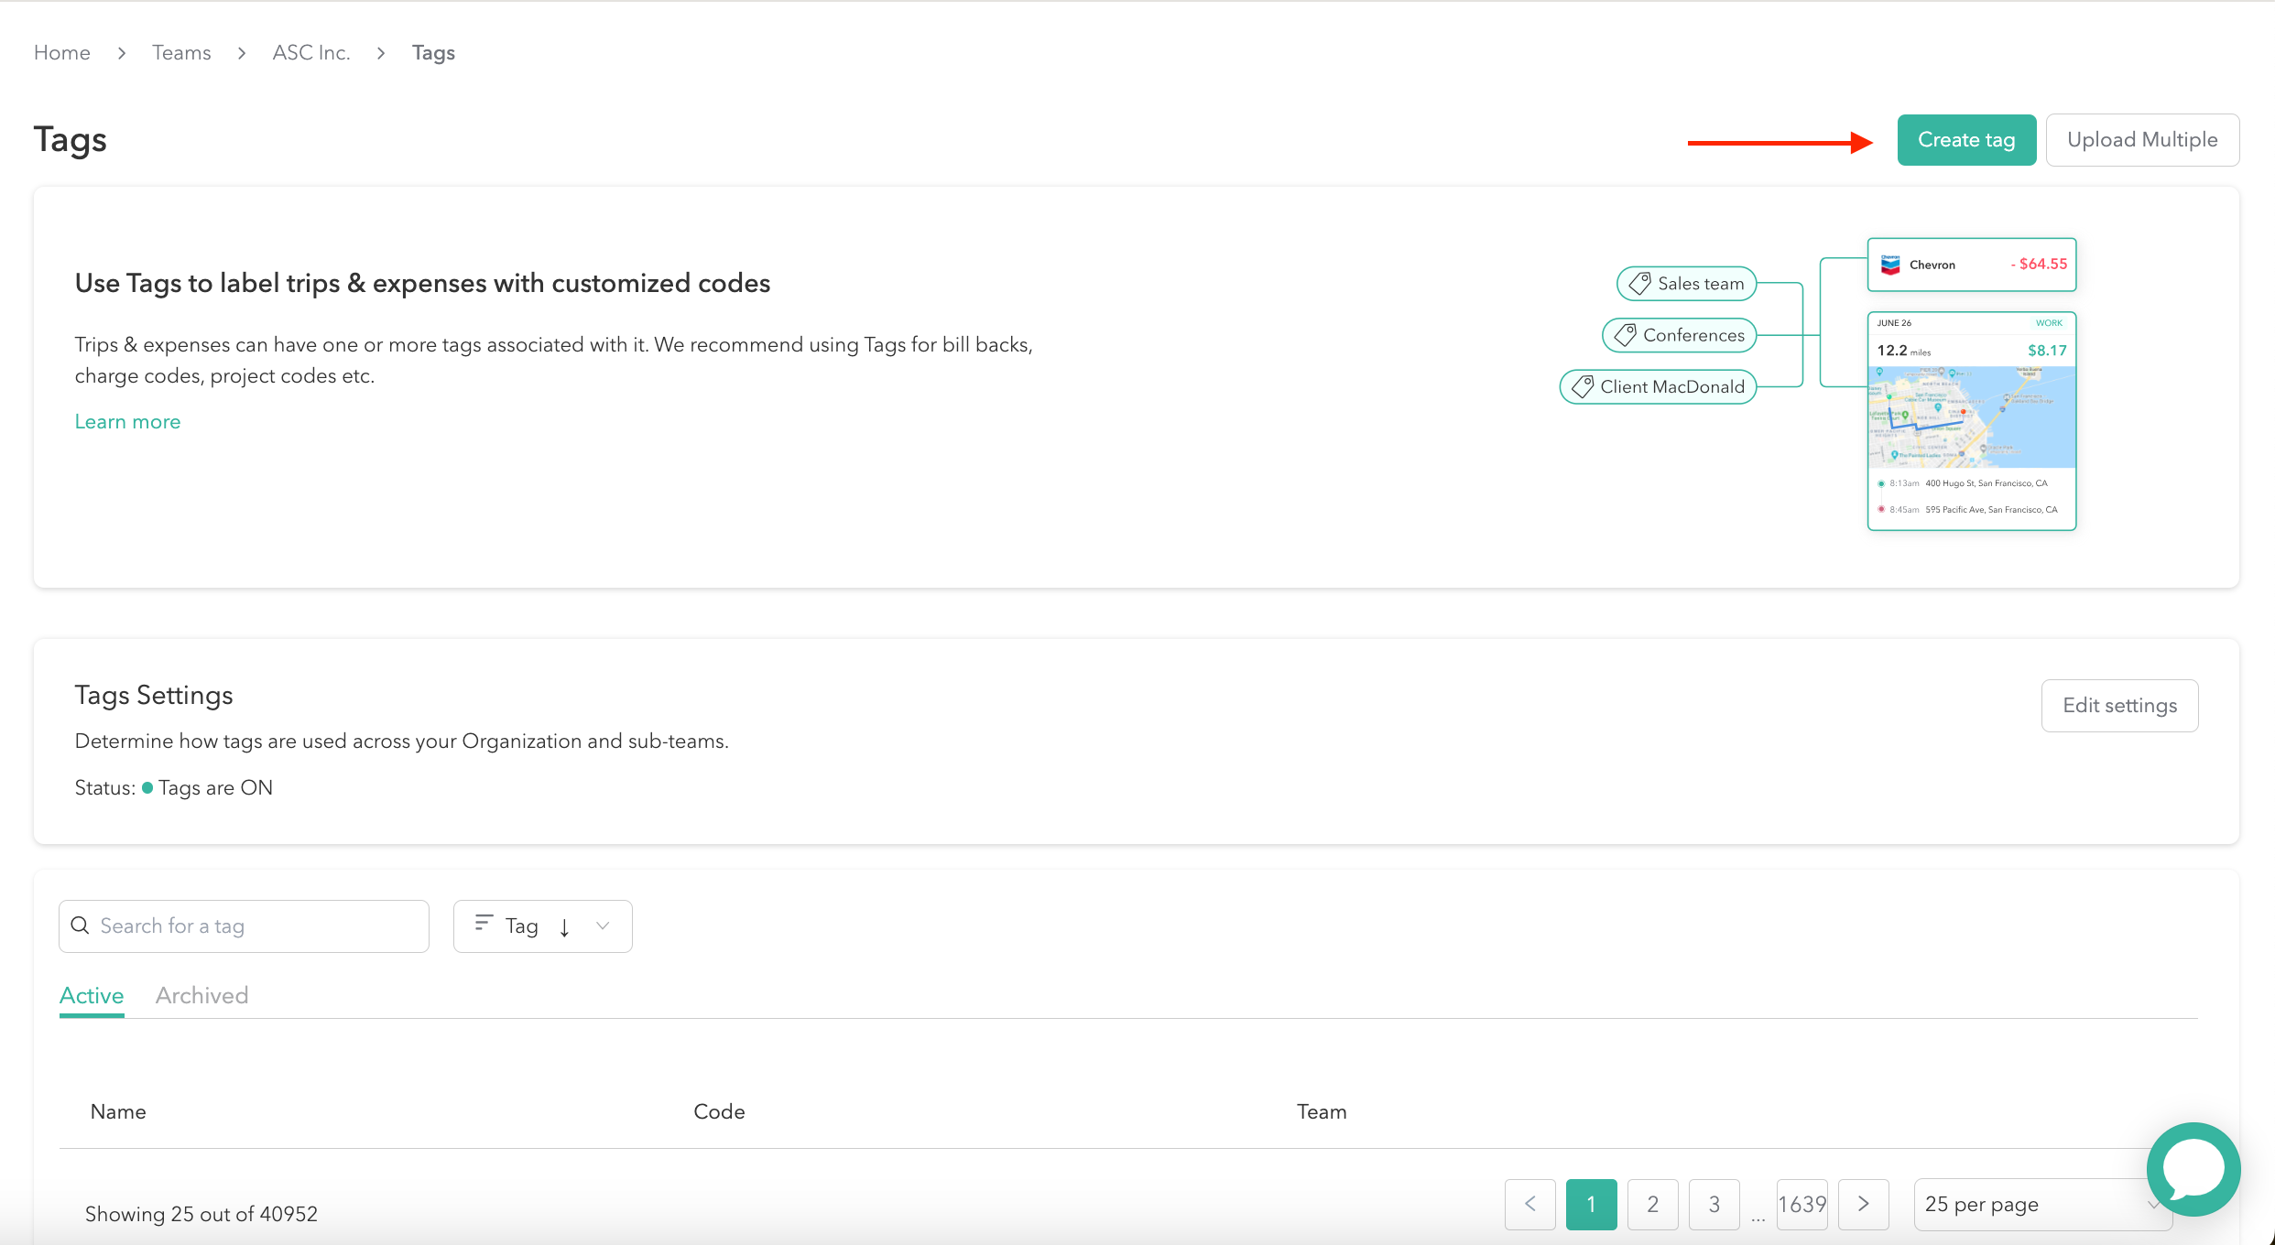Navigate to Teams breadcrumb

(x=181, y=53)
